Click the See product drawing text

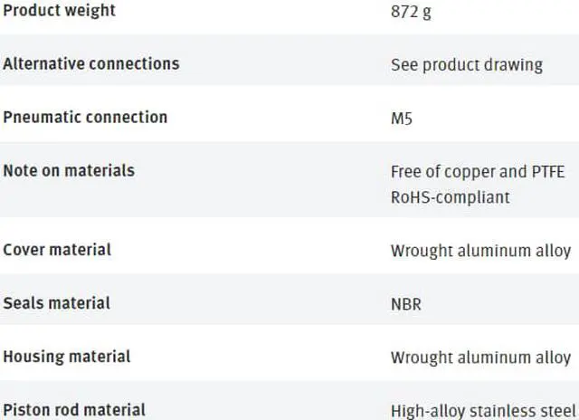click(x=467, y=65)
